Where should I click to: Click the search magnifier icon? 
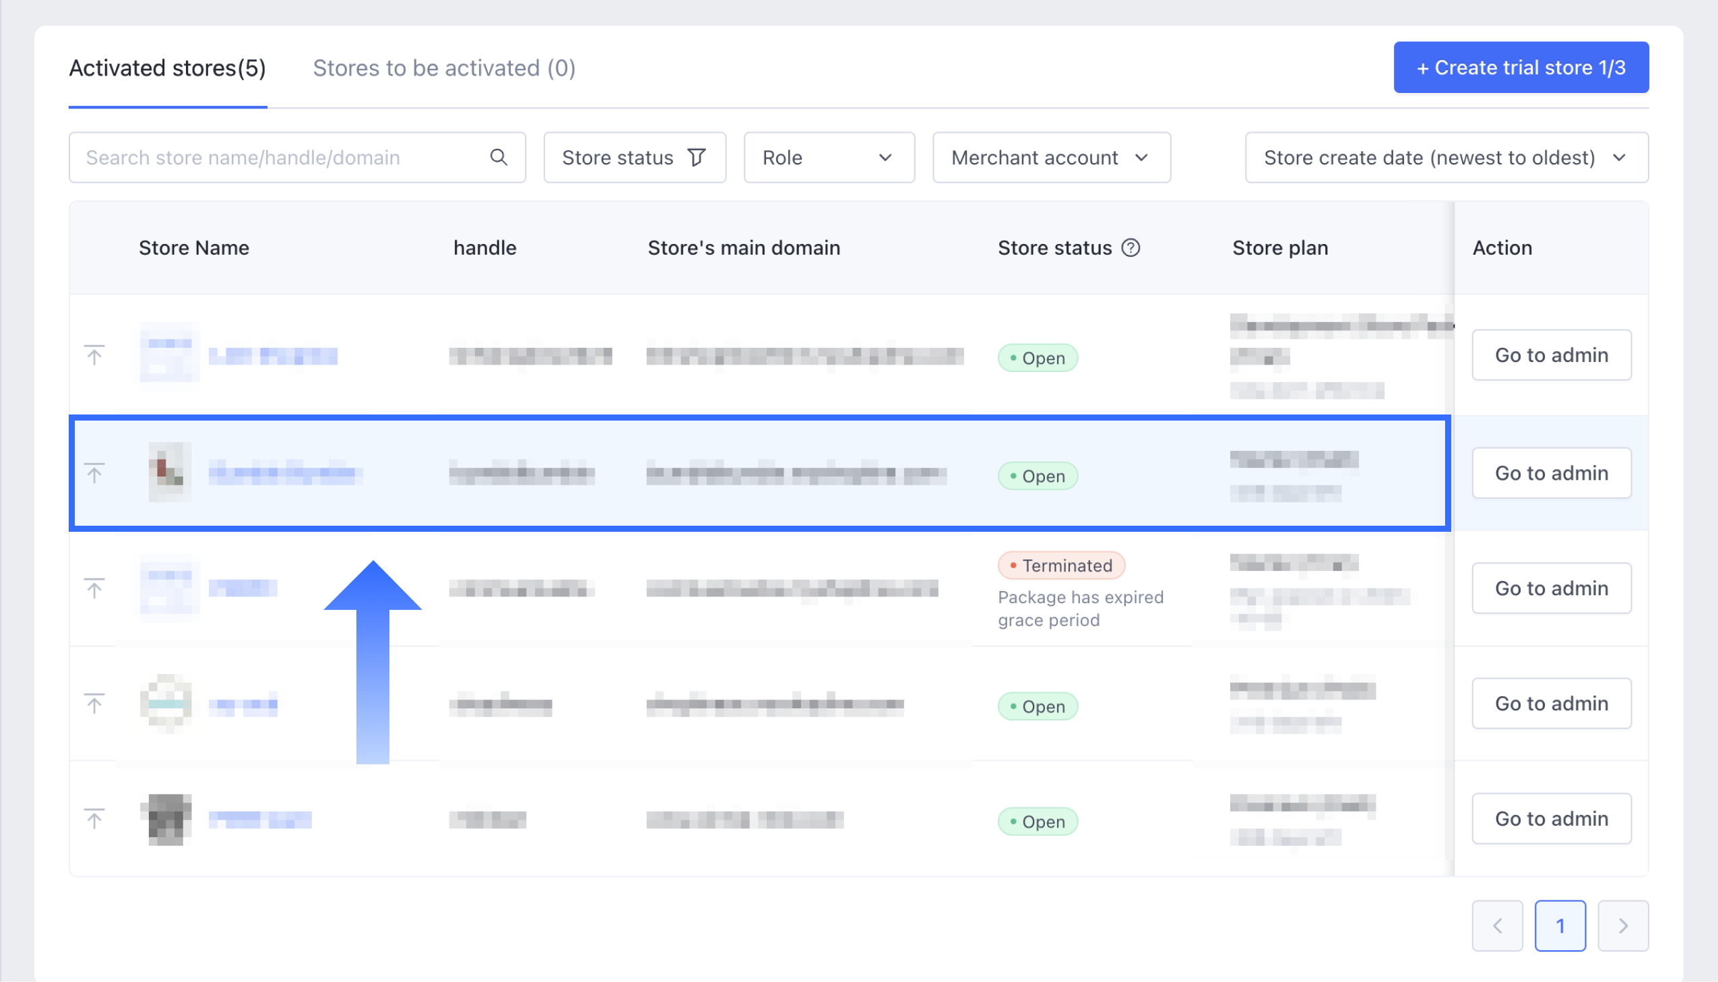pos(498,157)
